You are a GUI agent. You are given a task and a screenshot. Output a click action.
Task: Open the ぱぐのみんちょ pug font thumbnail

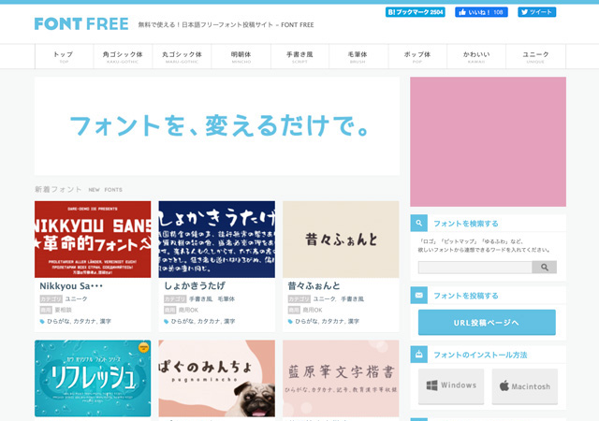click(216, 378)
